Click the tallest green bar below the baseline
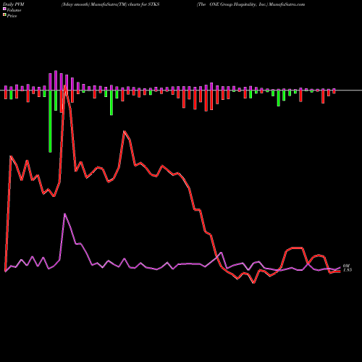Viewport: 362px width, 362px height. (50, 122)
